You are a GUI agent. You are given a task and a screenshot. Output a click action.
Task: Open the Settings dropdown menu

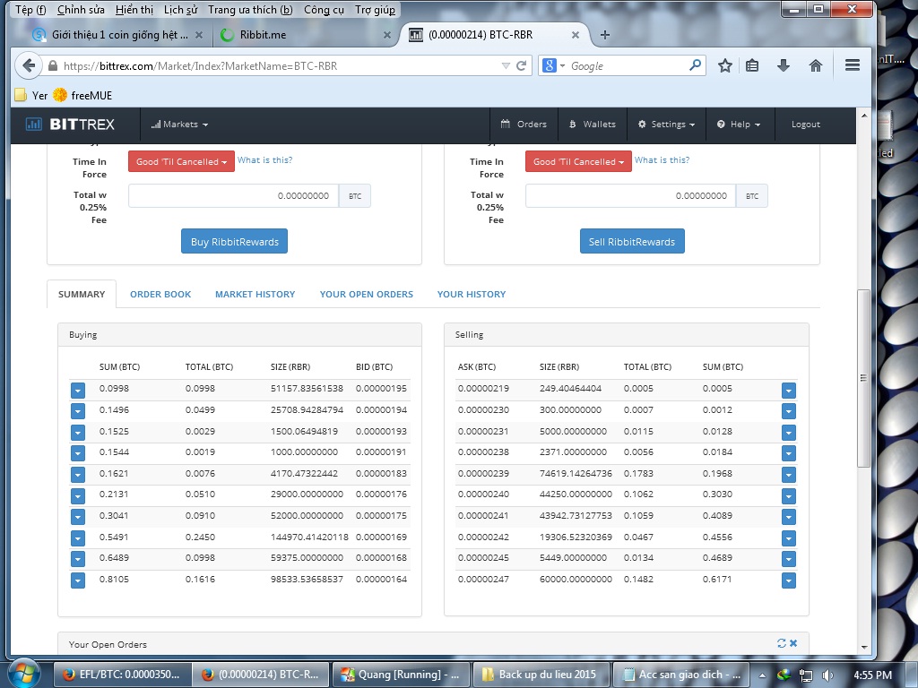667,125
